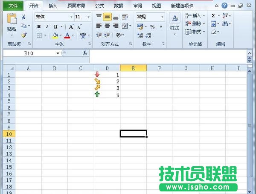The image size is (256, 194).
Task: Click the Paste (粘贴) button
Action: (x=12, y=24)
